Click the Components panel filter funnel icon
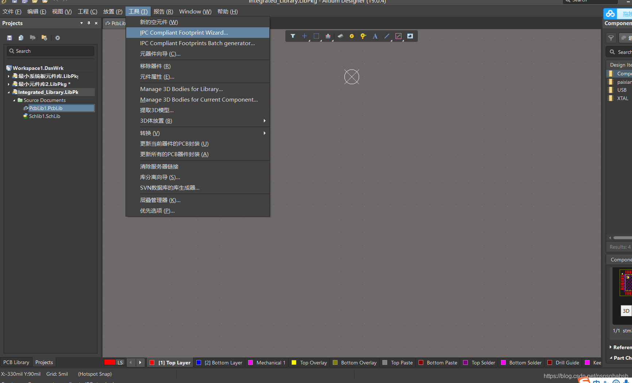Viewport: 632px width, 383px height. tap(611, 38)
